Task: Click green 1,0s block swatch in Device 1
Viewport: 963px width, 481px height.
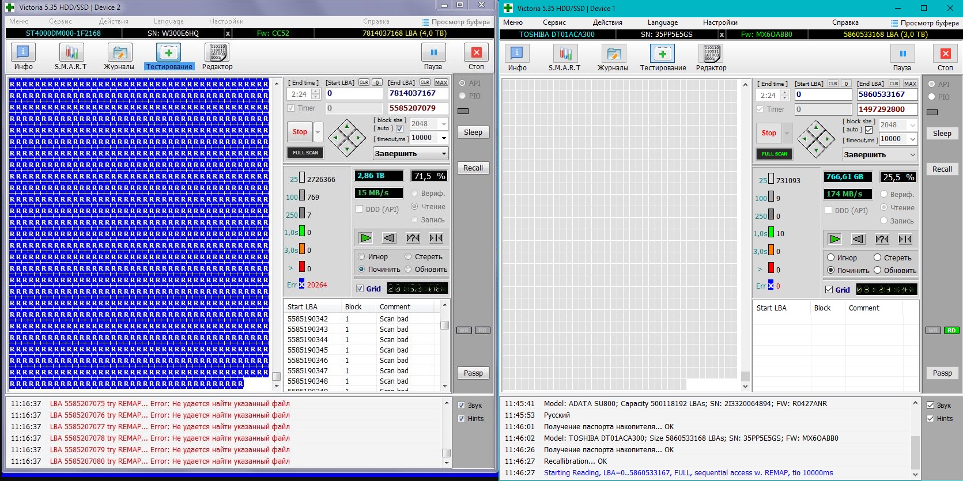Action: (x=771, y=233)
